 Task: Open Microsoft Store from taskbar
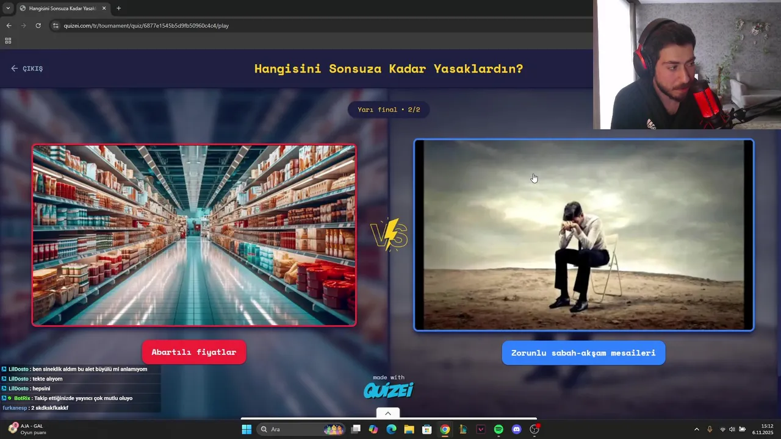coord(427,429)
